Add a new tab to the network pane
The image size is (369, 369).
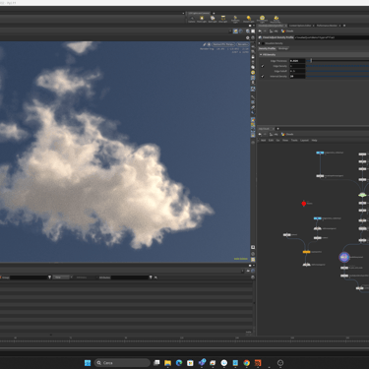(277, 129)
